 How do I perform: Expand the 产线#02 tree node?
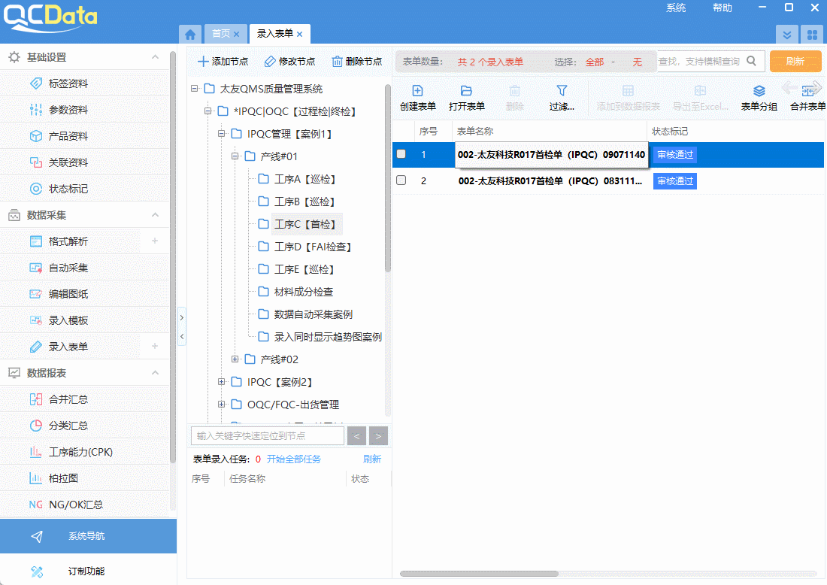coord(235,359)
